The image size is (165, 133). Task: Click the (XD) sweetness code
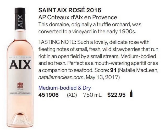[72, 95]
